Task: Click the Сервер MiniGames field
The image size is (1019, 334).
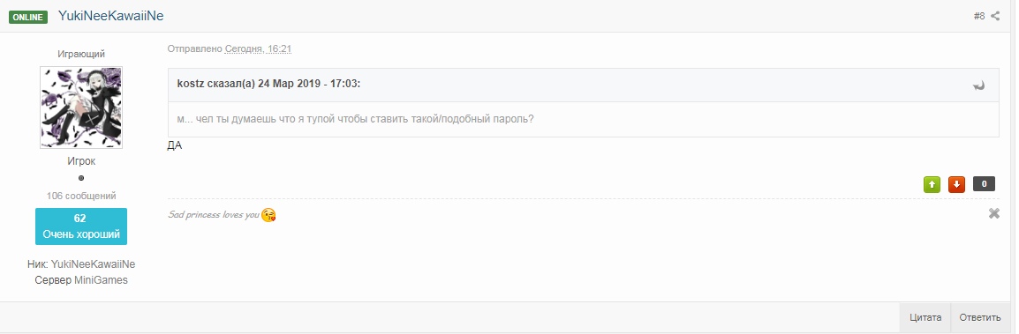Action: tap(81, 280)
